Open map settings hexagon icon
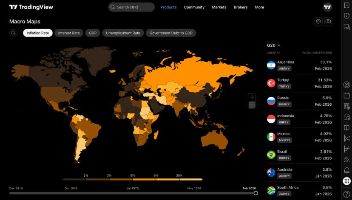This screenshot has width=352, height=200. 318,21
